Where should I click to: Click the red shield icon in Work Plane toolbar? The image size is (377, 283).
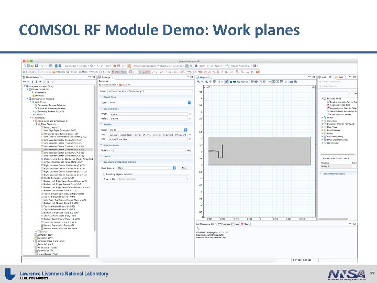pyautogui.click(x=257, y=72)
